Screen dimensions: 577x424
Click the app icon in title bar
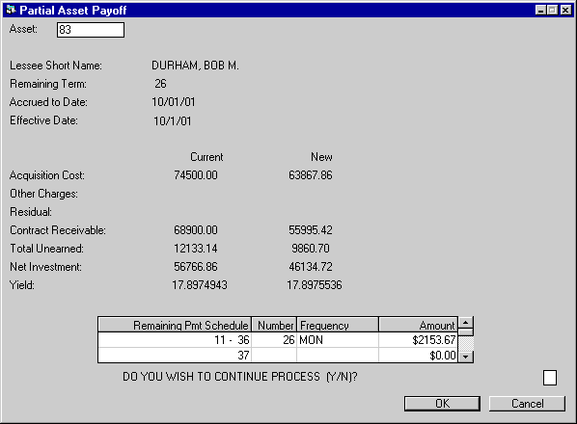coord(11,10)
